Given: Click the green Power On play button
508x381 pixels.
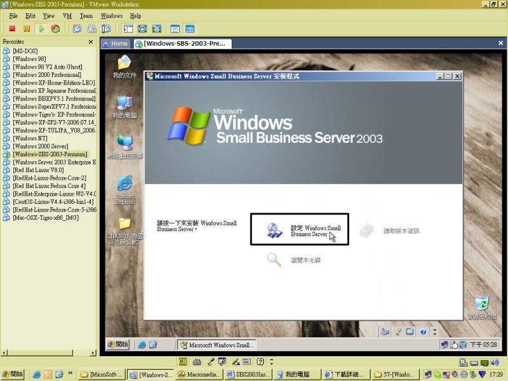Looking at the screenshot, I should tap(41, 29).
